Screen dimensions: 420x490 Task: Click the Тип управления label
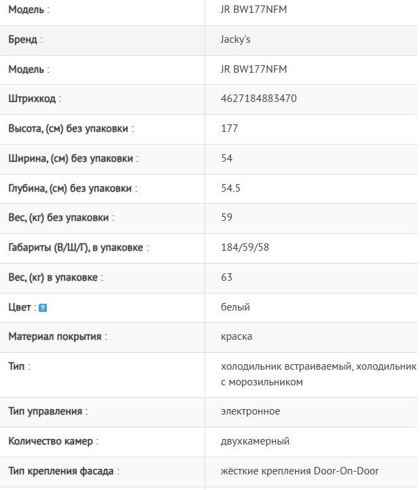click(x=48, y=411)
